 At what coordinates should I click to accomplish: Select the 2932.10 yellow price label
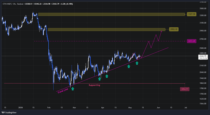[174, 29]
